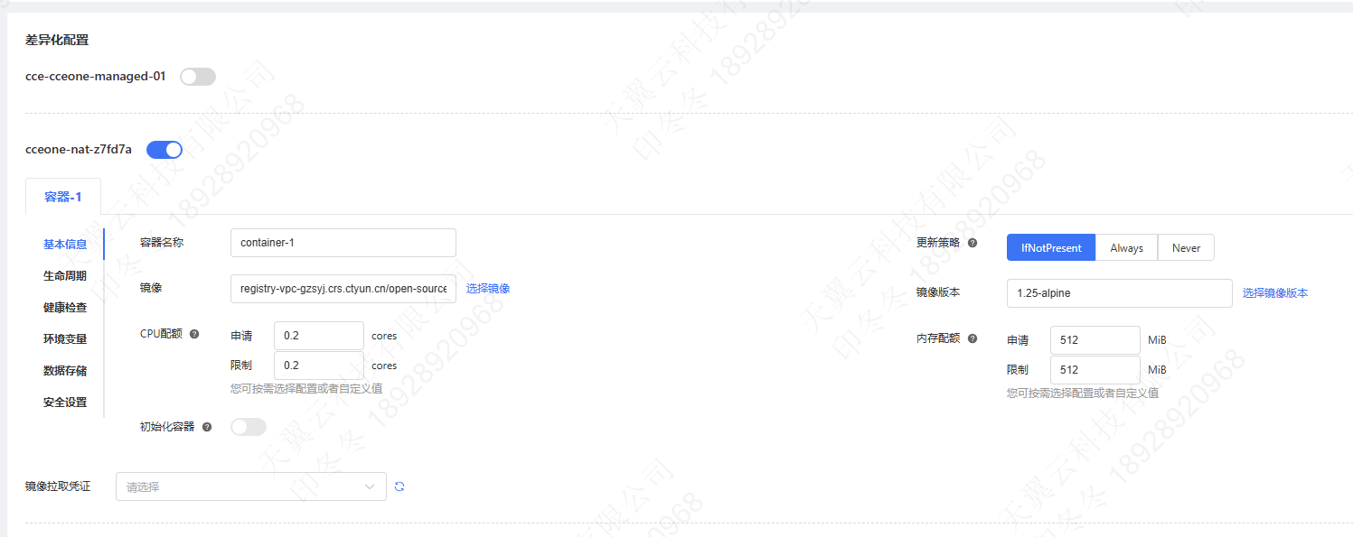This screenshot has height=537, width=1353.
Task: Focus CPU 限制 cores field
Action: pyautogui.click(x=319, y=366)
